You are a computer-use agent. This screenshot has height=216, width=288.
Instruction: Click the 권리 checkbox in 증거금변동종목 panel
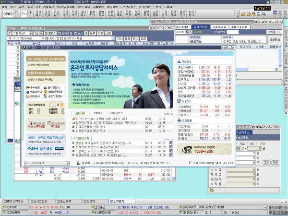38,113
